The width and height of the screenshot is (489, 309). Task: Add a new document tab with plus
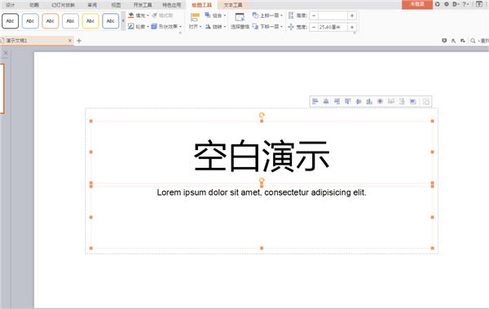pos(79,41)
